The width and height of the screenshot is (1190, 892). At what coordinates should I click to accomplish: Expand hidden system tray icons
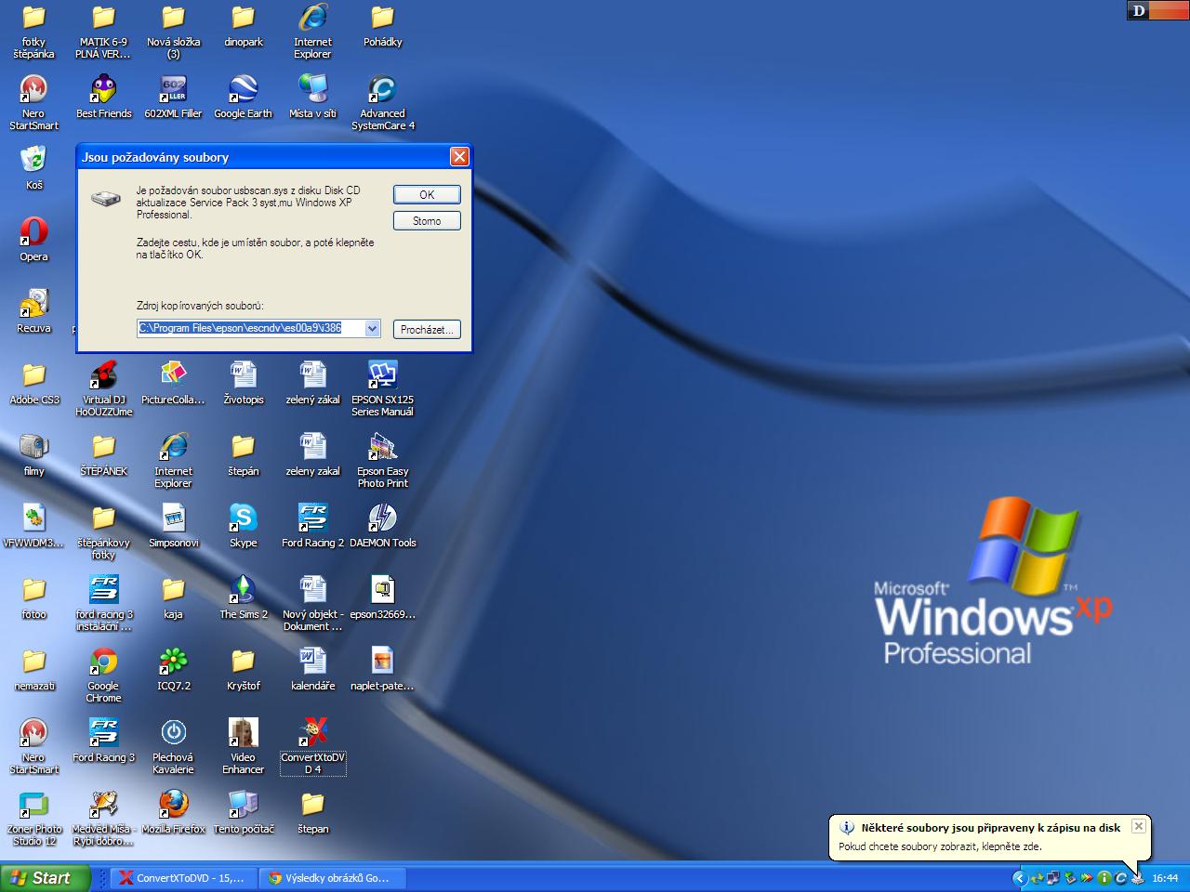pyautogui.click(x=1019, y=878)
